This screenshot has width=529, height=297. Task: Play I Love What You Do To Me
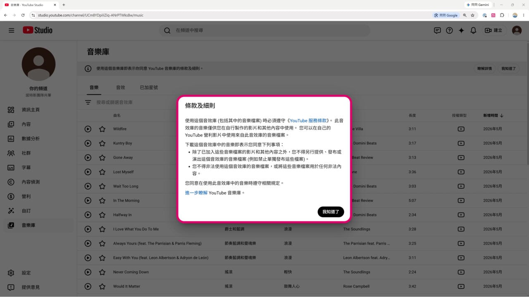88,229
